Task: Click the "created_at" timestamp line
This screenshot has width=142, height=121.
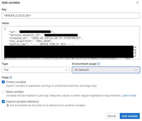Action: point(46,38)
